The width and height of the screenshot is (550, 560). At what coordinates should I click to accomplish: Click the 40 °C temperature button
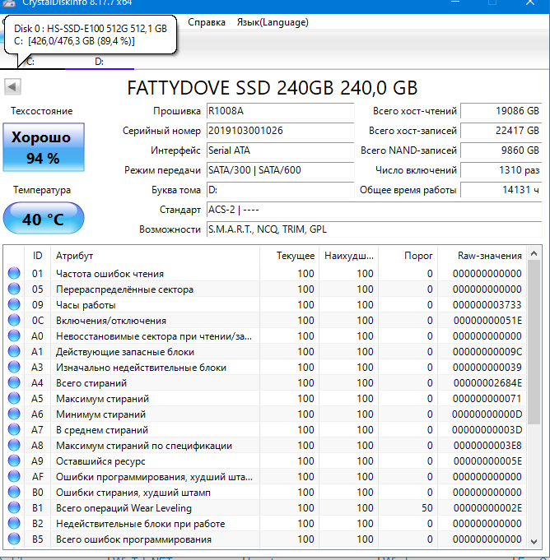tap(43, 220)
